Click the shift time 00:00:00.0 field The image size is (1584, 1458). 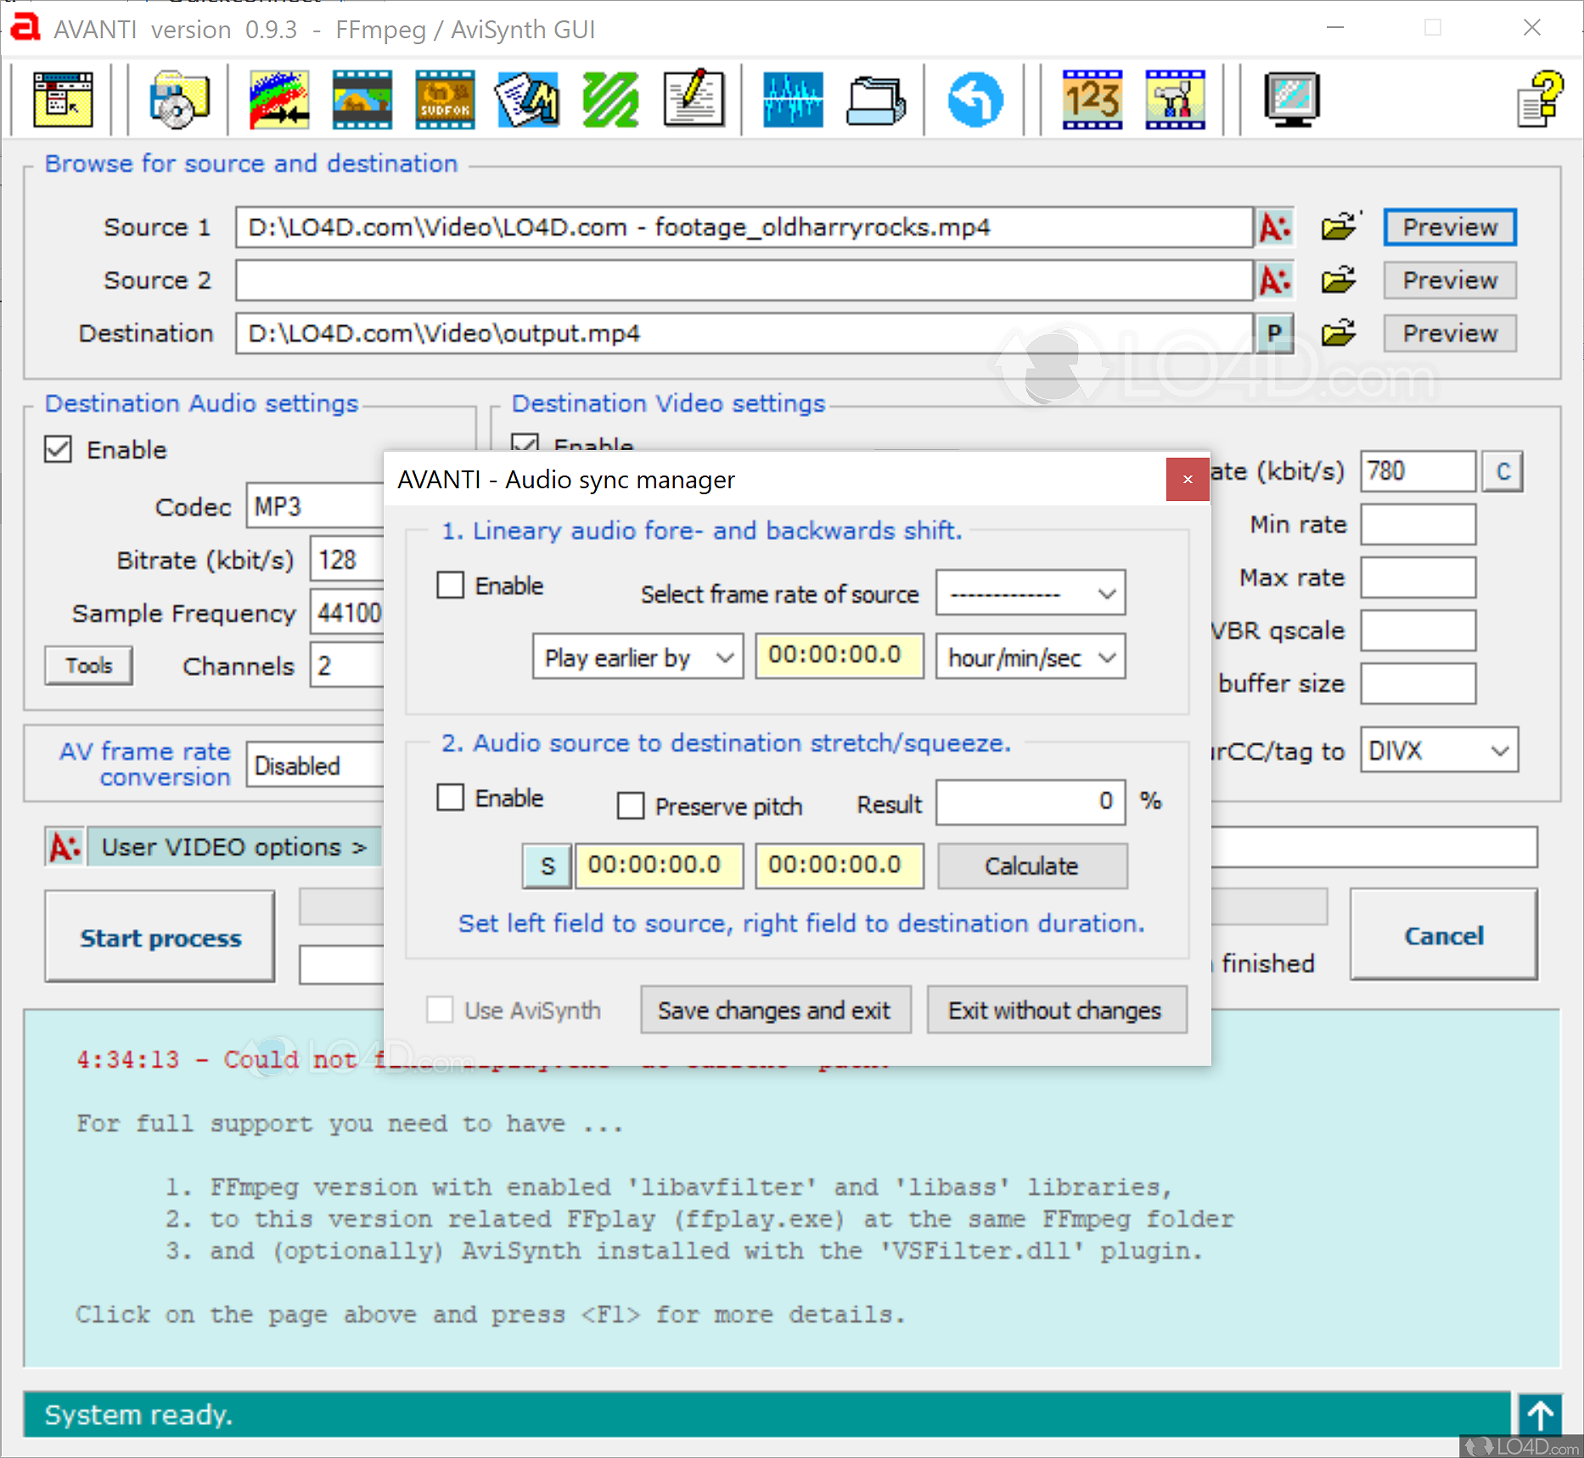click(x=840, y=656)
